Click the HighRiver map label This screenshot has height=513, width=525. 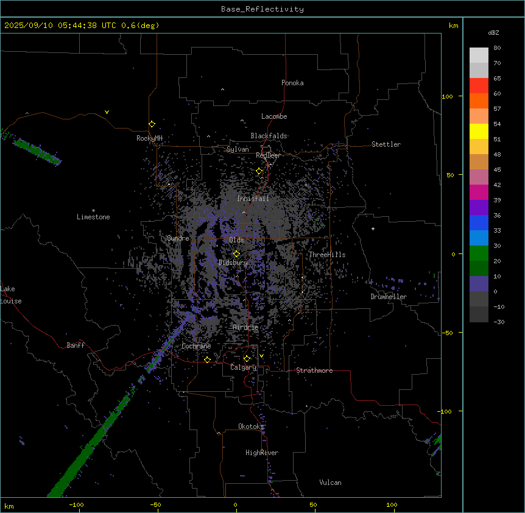[262, 453]
